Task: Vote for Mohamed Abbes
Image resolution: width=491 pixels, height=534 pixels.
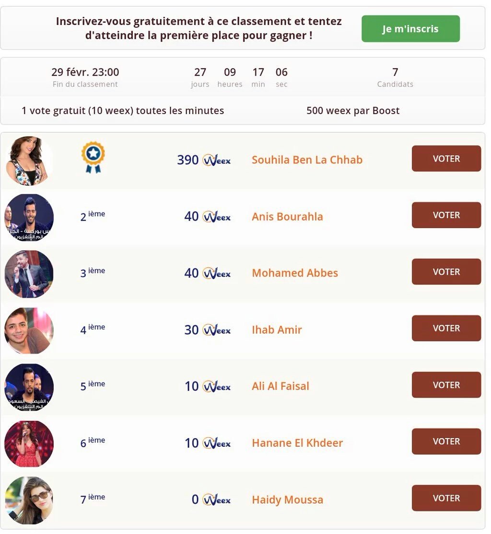Action: point(446,271)
